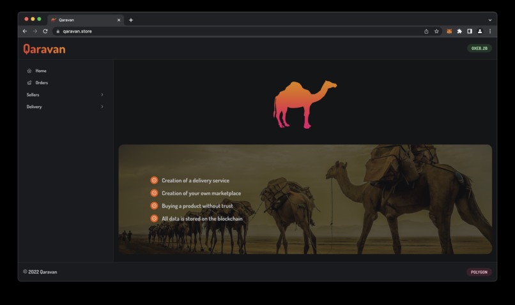
Task: Open the MetaMask fox extension icon
Action: point(449,31)
